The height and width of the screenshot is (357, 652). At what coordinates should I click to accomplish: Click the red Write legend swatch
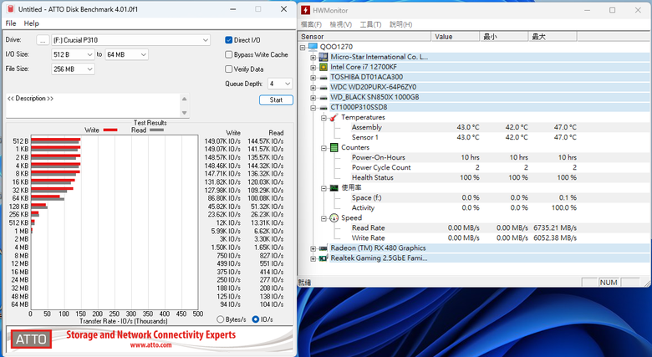coord(110,130)
